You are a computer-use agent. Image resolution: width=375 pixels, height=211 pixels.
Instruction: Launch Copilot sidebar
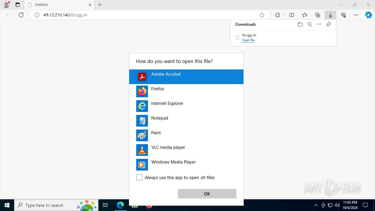(368, 15)
